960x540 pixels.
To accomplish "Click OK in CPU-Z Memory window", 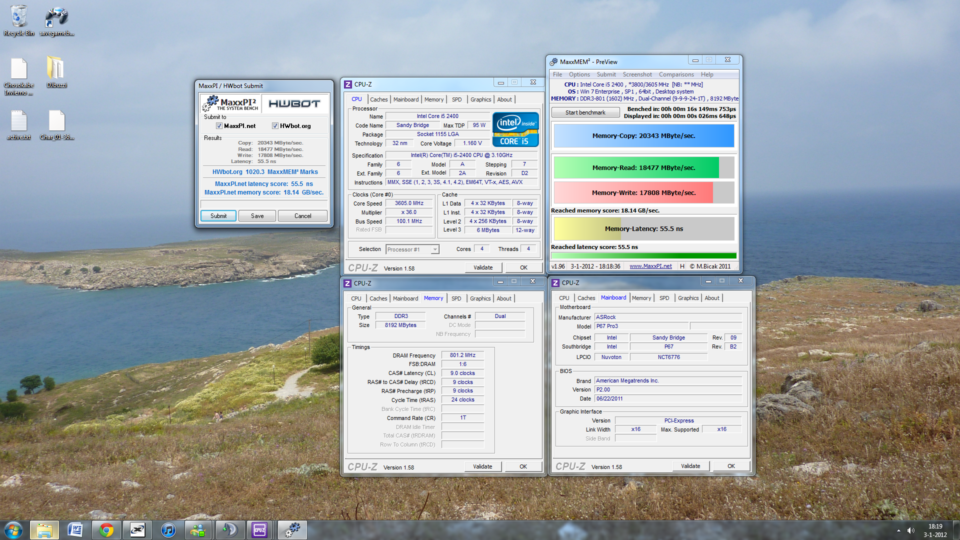I will [x=523, y=466].
